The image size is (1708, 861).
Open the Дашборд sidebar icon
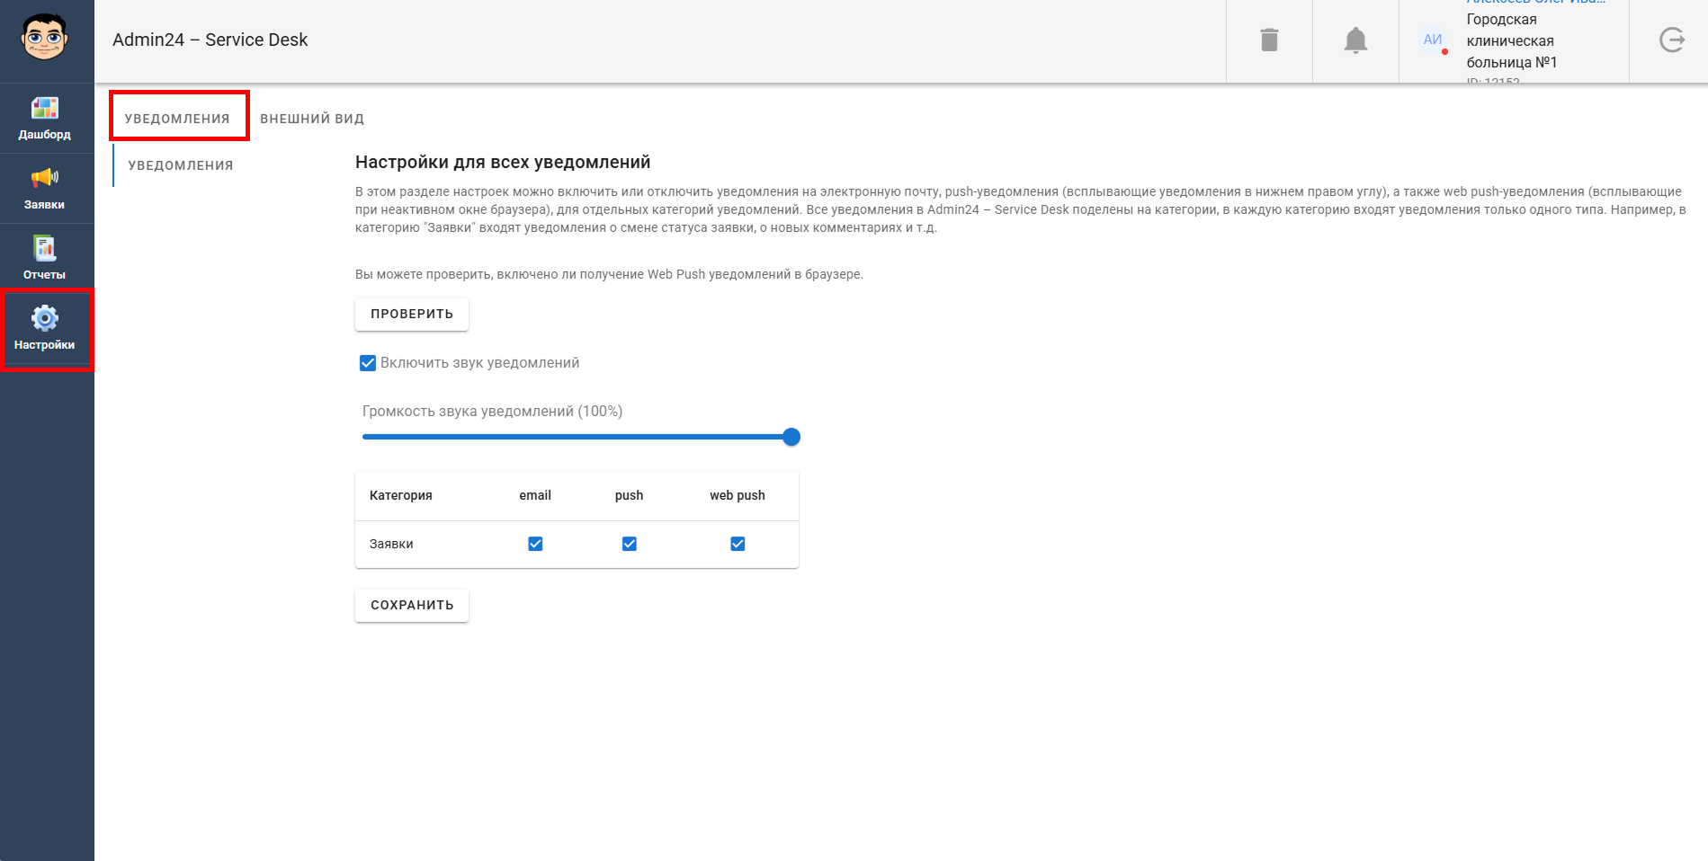click(45, 109)
